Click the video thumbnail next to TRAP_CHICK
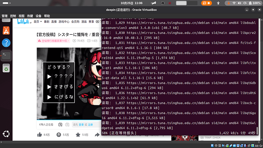The image size is (263, 148). (x=184, y=138)
